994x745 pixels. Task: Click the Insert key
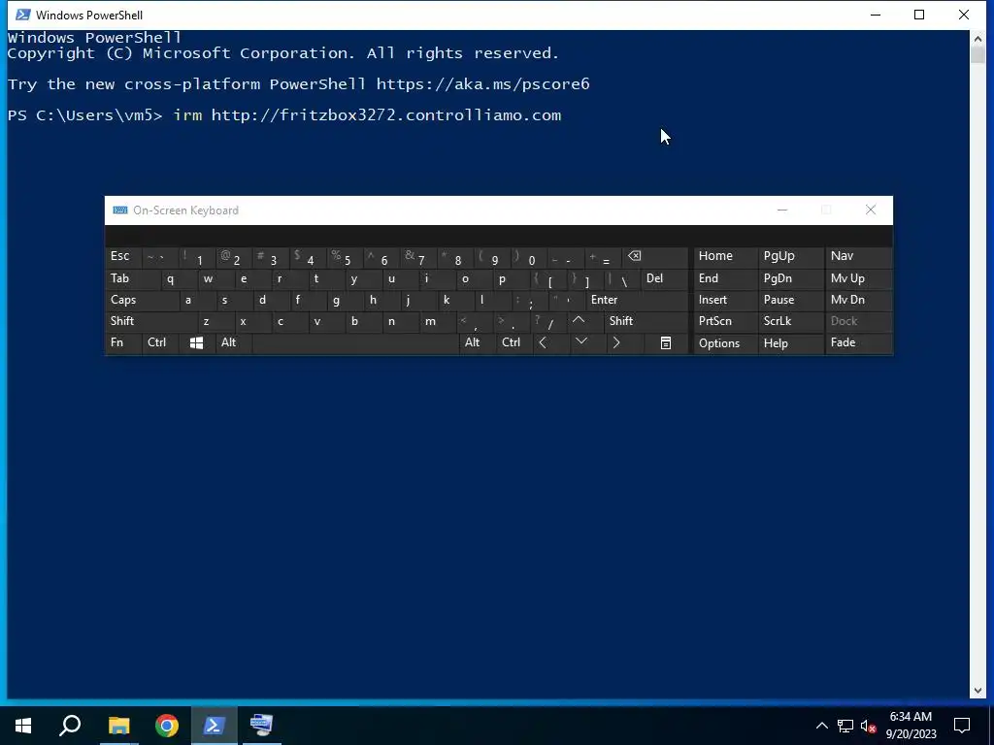click(x=725, y=301)
